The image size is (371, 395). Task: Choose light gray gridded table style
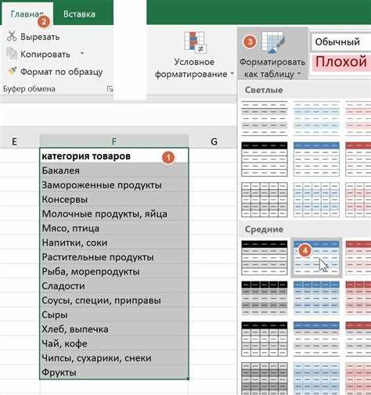pyautogui.click(x=265, y=199)
